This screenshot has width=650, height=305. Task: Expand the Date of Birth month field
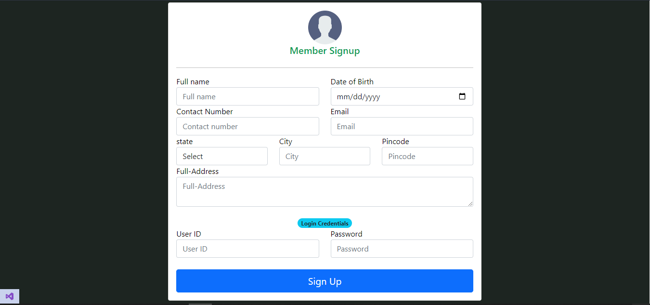pyautogui.click(x=344, y=96)
